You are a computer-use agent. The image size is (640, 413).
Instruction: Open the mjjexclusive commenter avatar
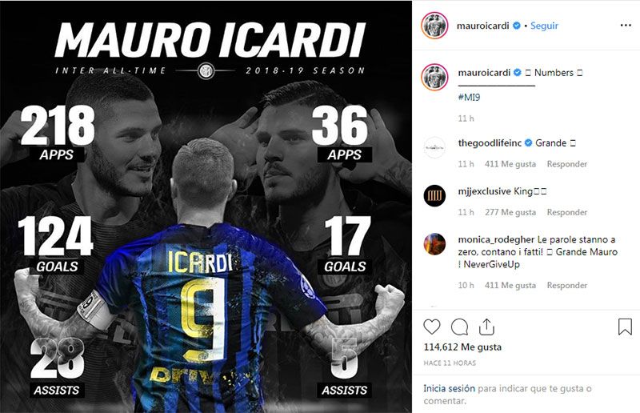(434, 195)
